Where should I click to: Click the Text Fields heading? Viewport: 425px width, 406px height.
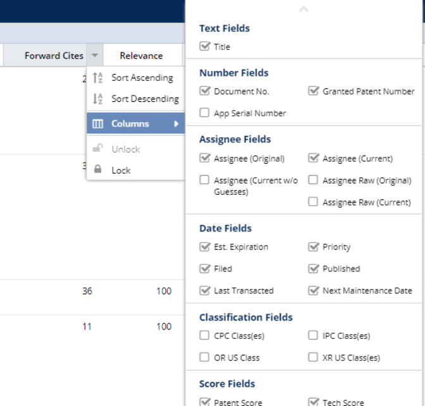[225, 28]
